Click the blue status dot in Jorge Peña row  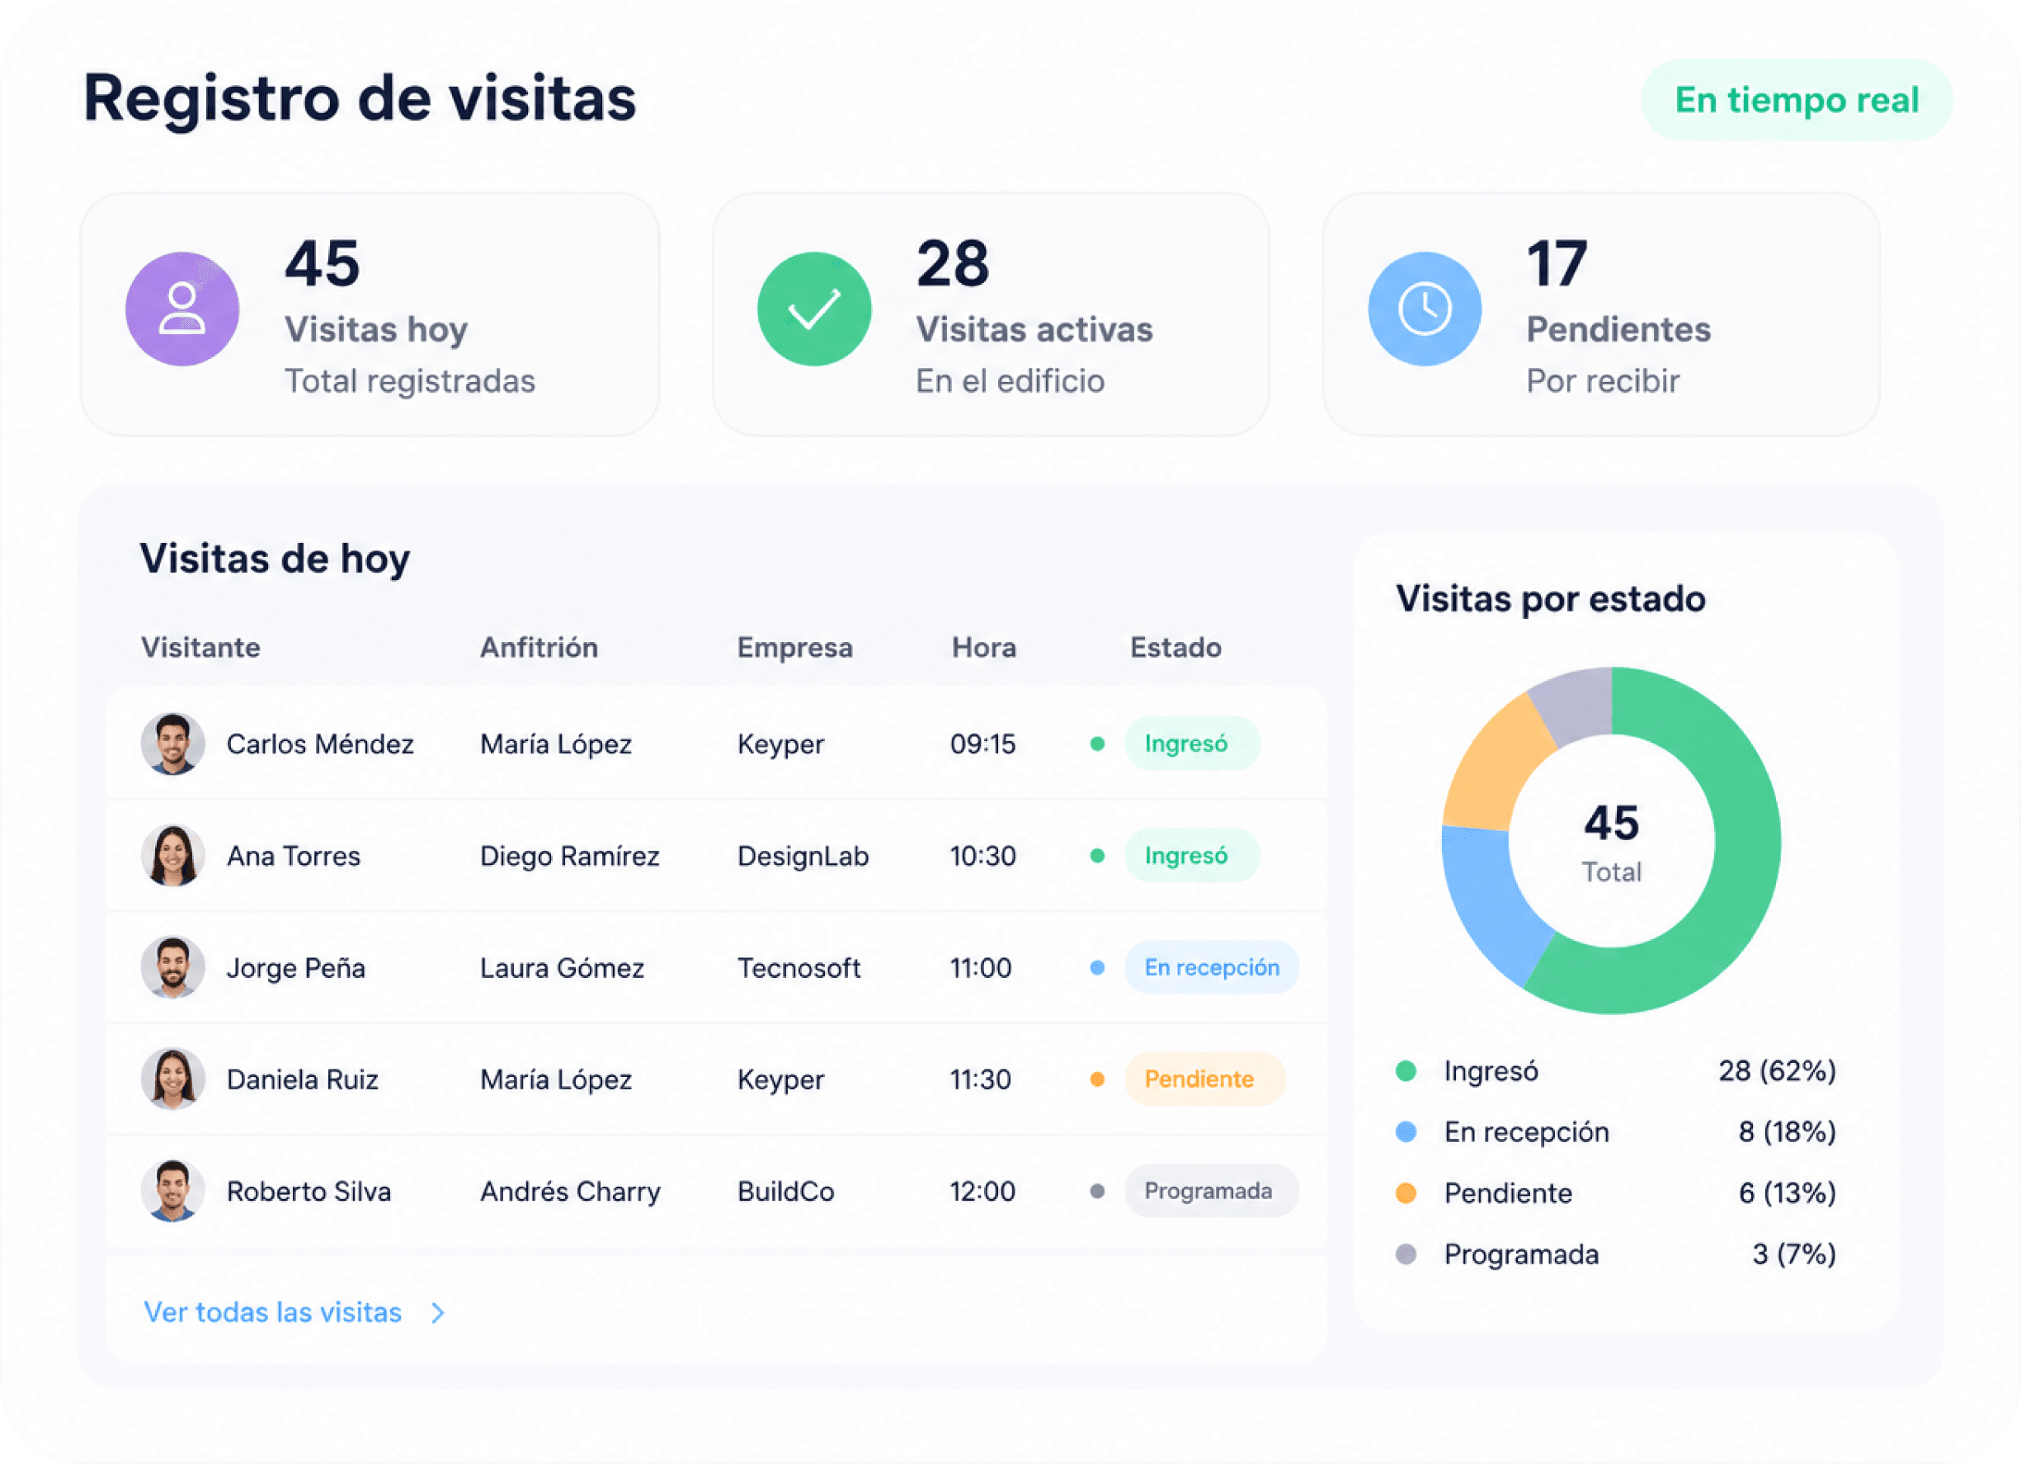tap(1098, 967)
